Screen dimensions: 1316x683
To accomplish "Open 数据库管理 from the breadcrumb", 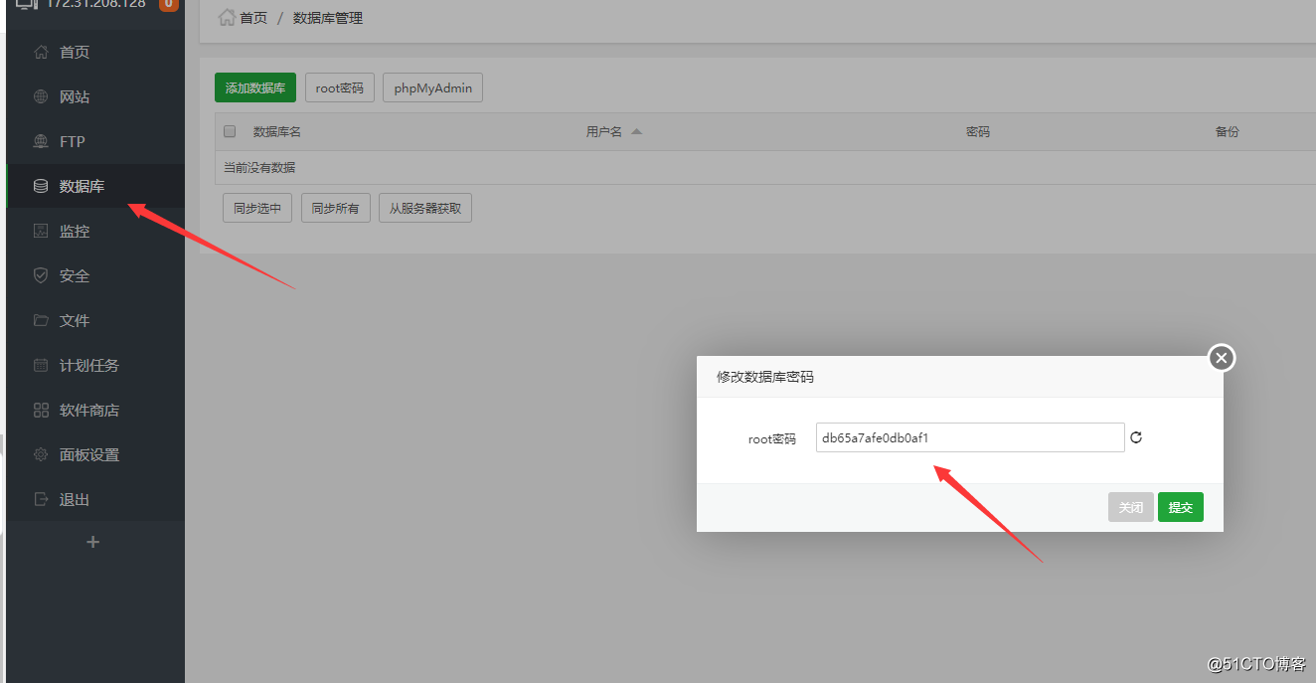I will pos(327,17).
